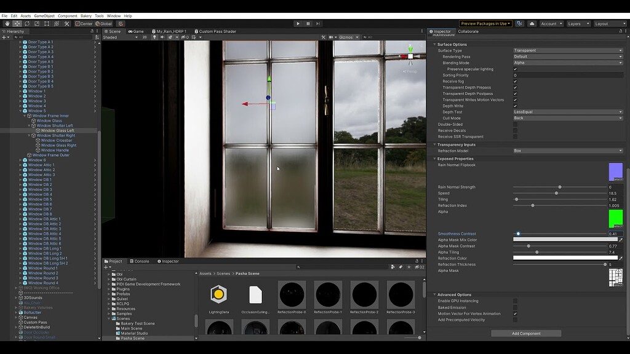
Task: Select the Hand/View tool
Action: pyautogui.click(x=7, y=23)
